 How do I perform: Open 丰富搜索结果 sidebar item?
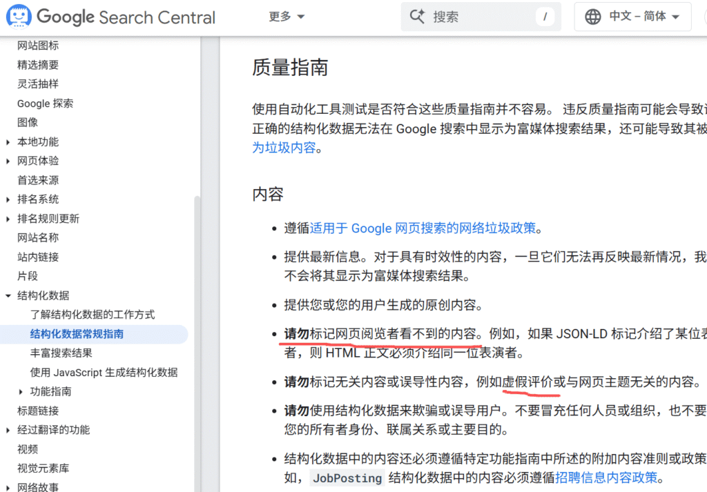[61, 353]
